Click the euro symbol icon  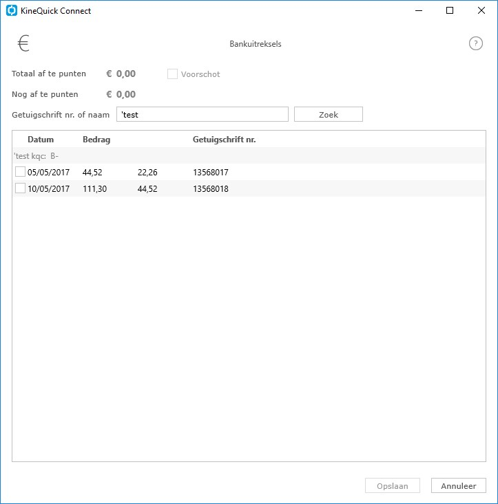point(23,43)
